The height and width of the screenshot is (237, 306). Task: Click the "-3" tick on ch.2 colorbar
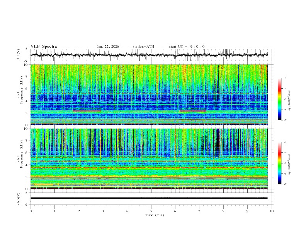[285, 142]
